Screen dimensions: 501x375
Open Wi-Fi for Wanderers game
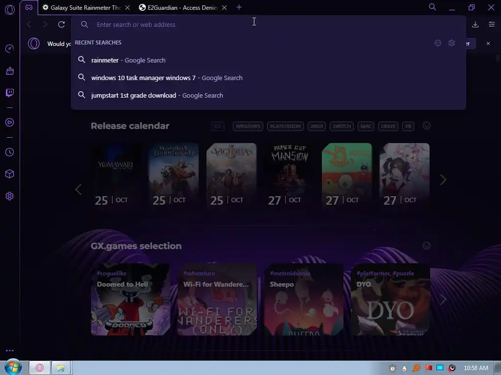point(217,299)
